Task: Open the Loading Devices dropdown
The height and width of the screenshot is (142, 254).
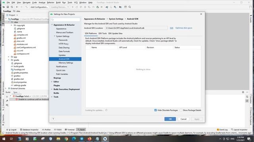Action: (x=60, y=7)
